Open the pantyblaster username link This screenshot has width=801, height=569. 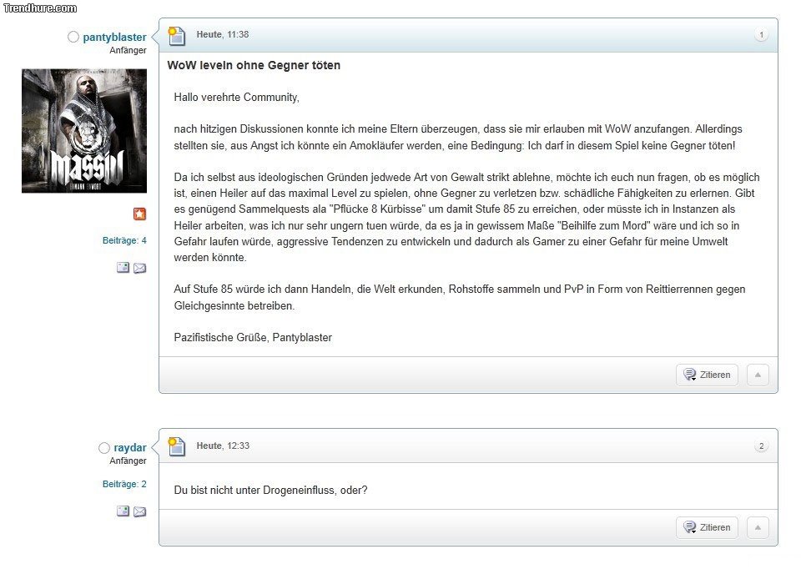(114, 38)
